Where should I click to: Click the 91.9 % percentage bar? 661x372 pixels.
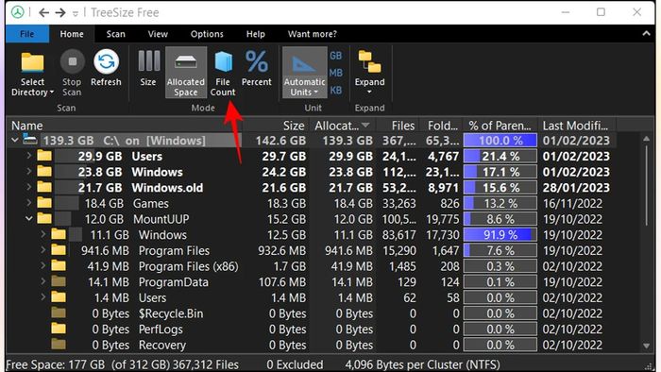[500, 235]
